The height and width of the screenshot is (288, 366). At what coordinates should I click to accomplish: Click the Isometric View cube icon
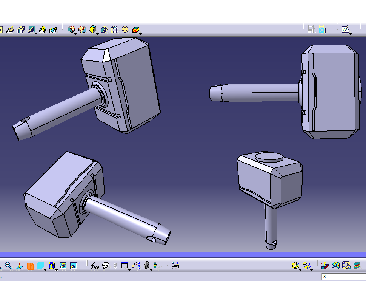[40, 265]
